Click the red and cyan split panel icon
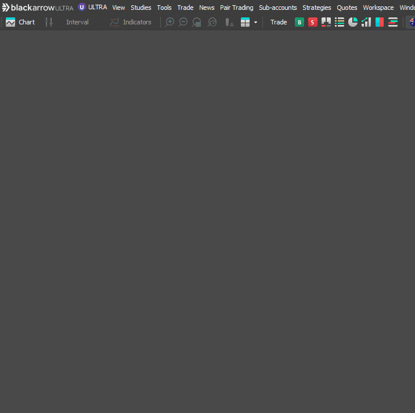This screenshot has width=415, height=413. coord(380,22)
